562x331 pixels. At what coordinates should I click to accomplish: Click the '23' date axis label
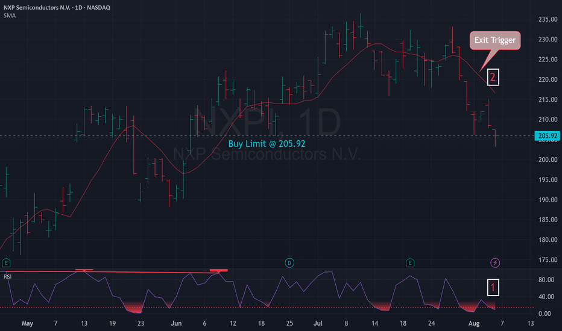[140, 324]
